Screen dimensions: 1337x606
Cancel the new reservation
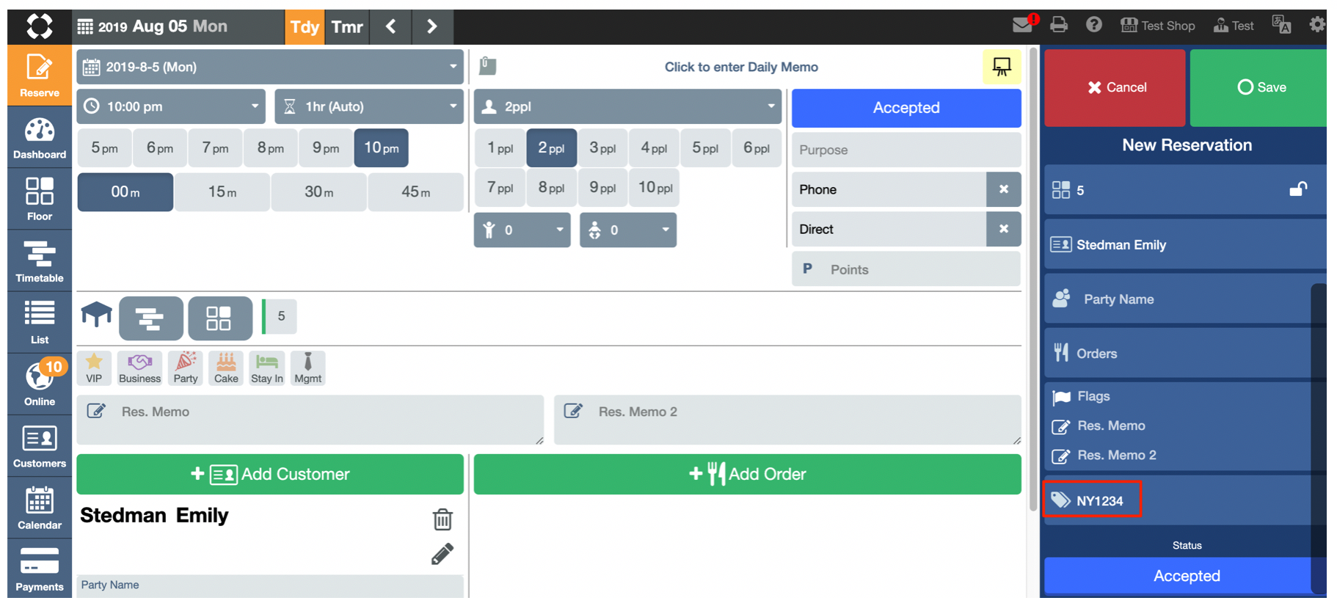click(x=1115, y=87)
